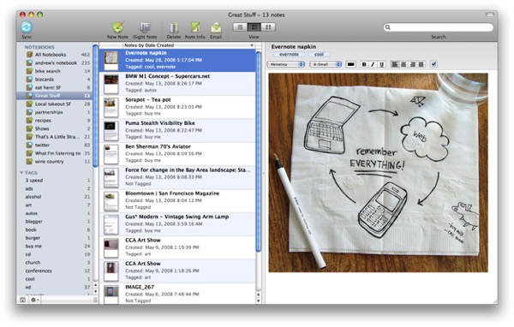Screen dimensions: 514x327
Task: Open the Helvetica font dropdown
Action: click(x=286, y=64)
